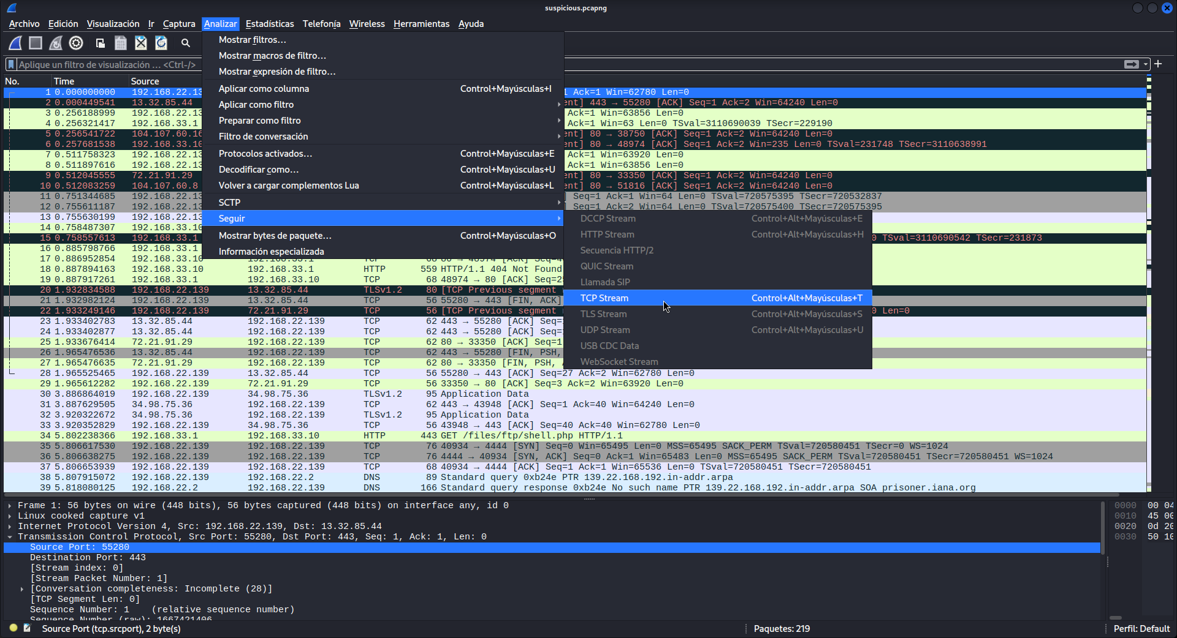Select the Destination Port: 443 line
Screen dimensions: 1177x638
pos(552,558)
